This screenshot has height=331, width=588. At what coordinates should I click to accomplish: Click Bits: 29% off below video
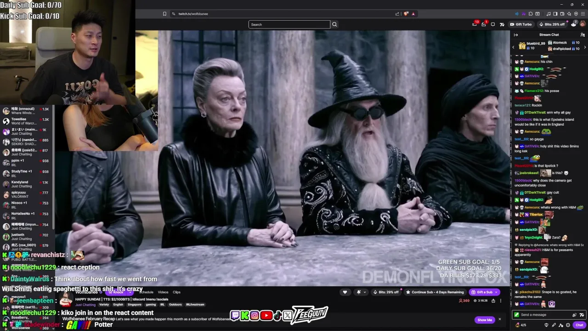coord(386,292)
